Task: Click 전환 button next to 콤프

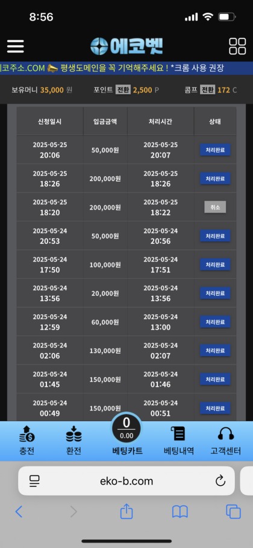Action: 208,90
